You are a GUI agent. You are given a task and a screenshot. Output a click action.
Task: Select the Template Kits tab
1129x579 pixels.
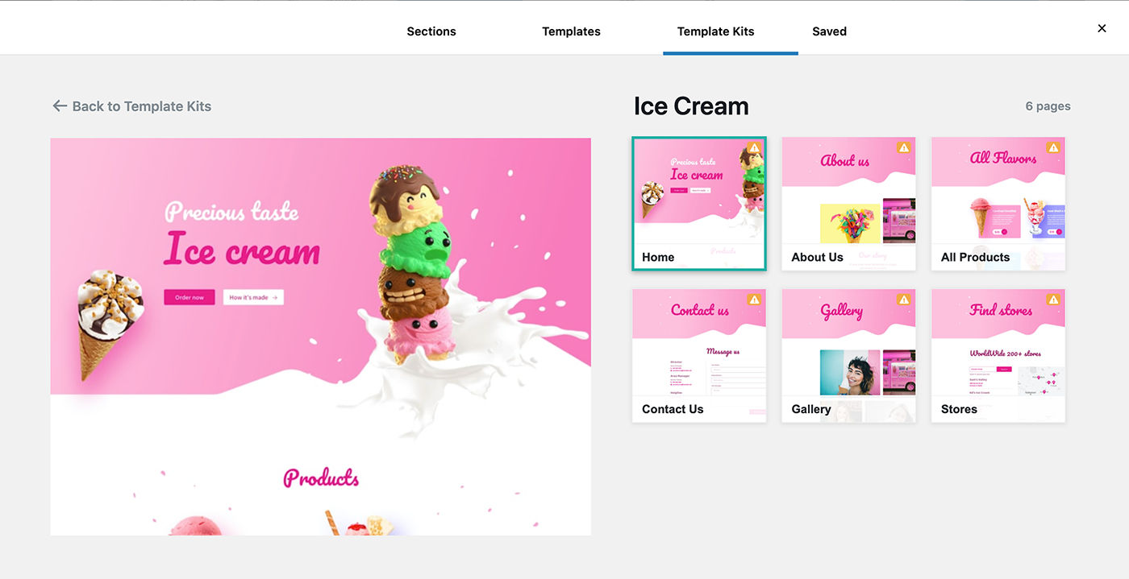716,31
